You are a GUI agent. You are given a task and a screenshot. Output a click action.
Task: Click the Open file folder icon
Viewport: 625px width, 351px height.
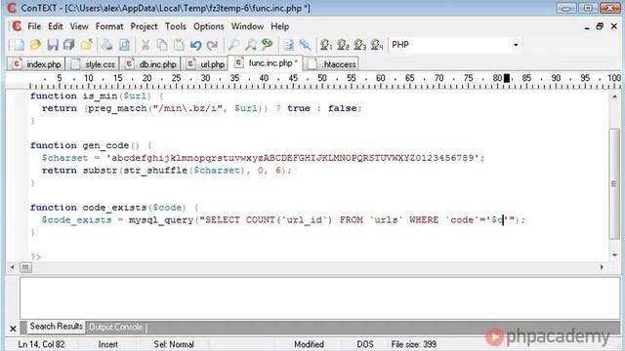click(35, 45)
